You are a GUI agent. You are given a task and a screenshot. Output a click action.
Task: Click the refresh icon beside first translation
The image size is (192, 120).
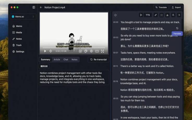pos(177,28)
